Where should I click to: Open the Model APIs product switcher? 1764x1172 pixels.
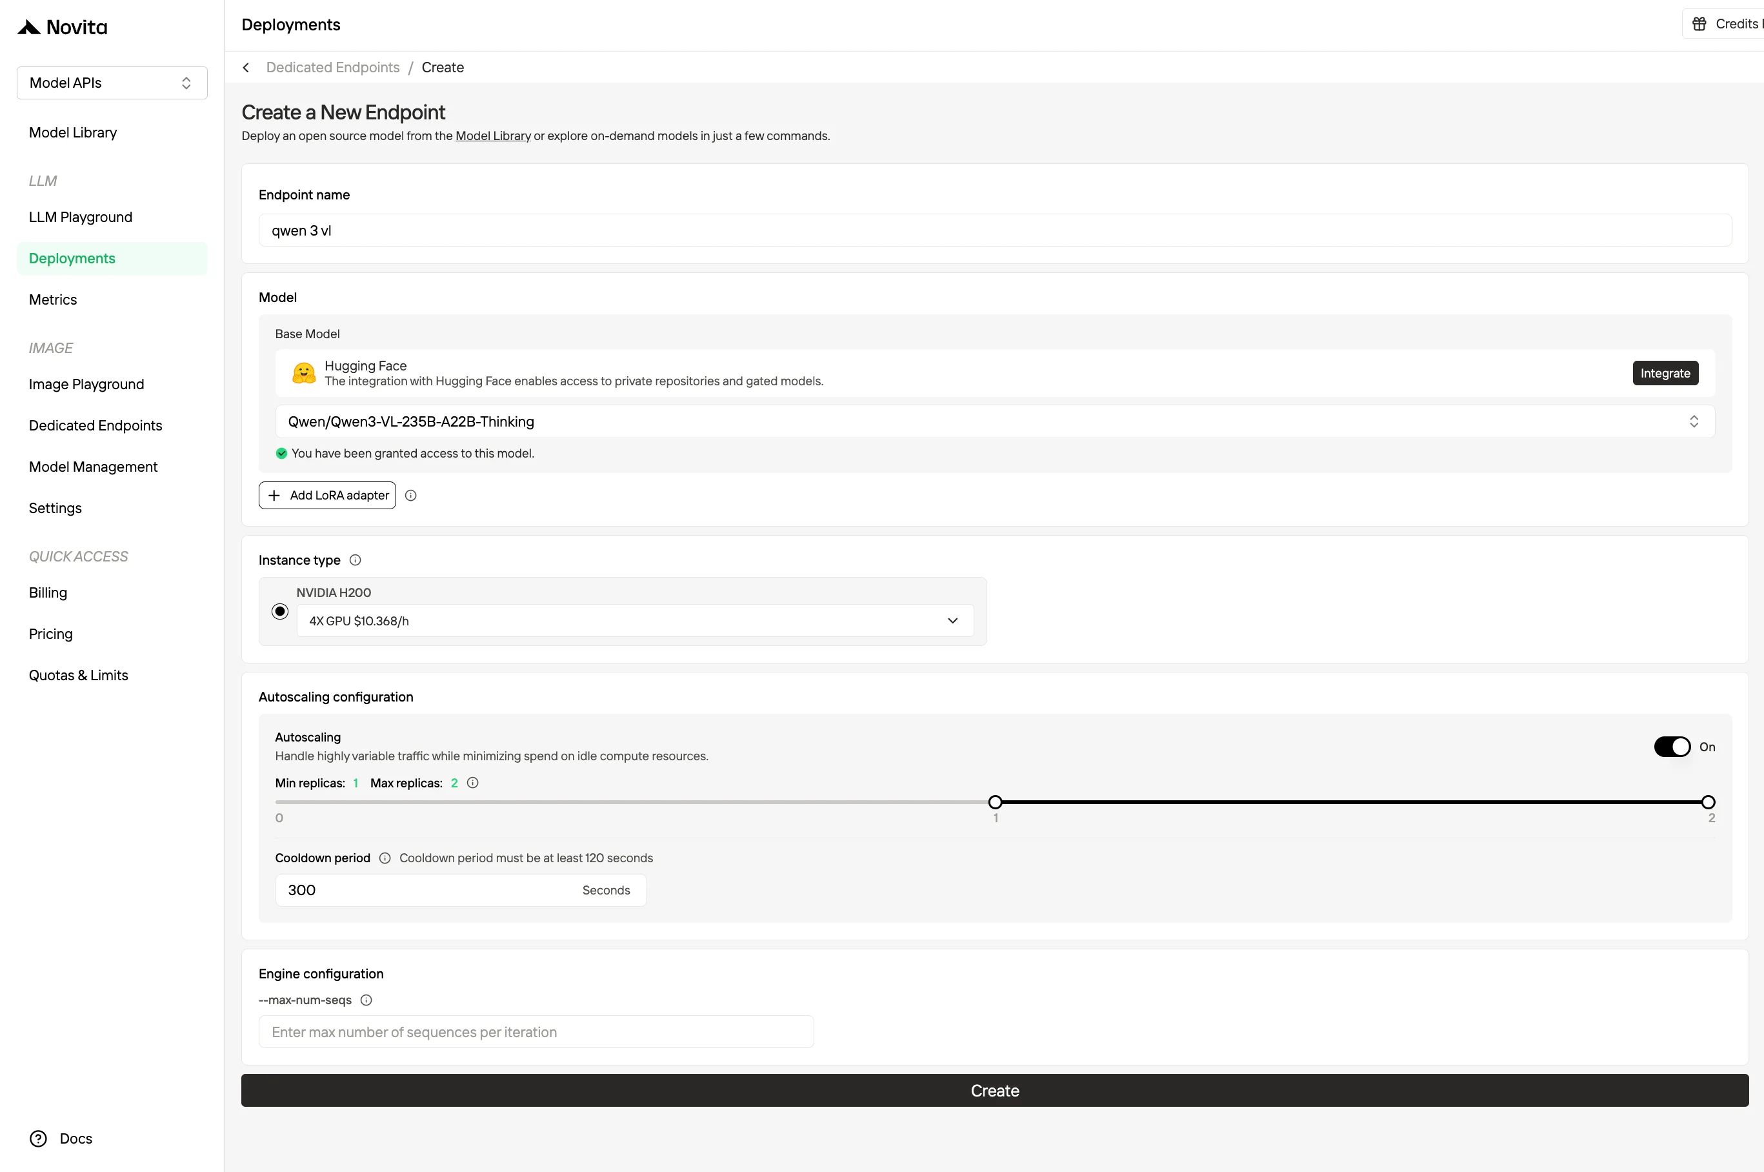point(112,83)
